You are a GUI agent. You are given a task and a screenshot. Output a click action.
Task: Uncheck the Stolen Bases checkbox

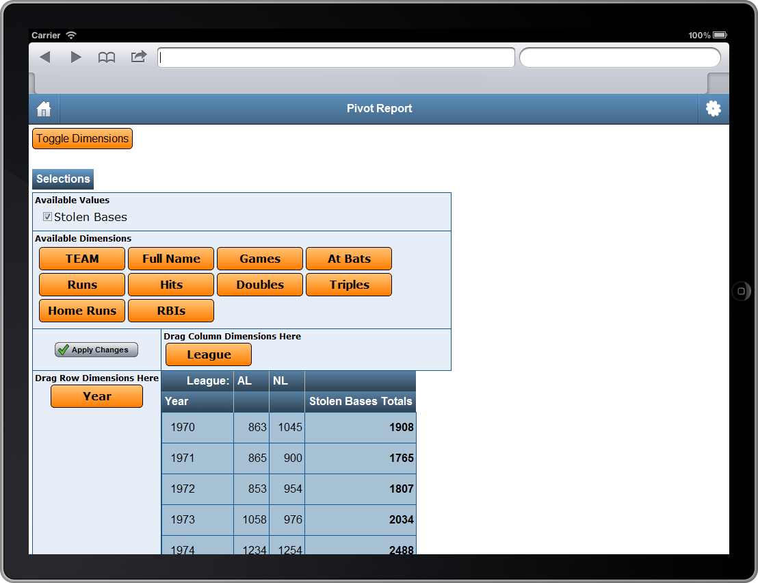(x=47, y=217)
